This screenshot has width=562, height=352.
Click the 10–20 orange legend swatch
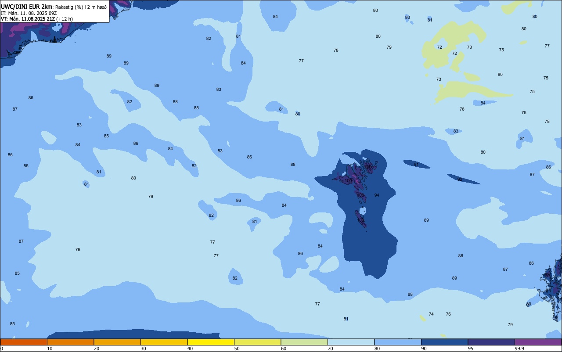(70, 342)
